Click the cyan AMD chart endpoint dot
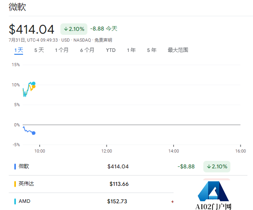Image resolution: width=253 pixels, height=210 pixels. click(x=33, y=83)
